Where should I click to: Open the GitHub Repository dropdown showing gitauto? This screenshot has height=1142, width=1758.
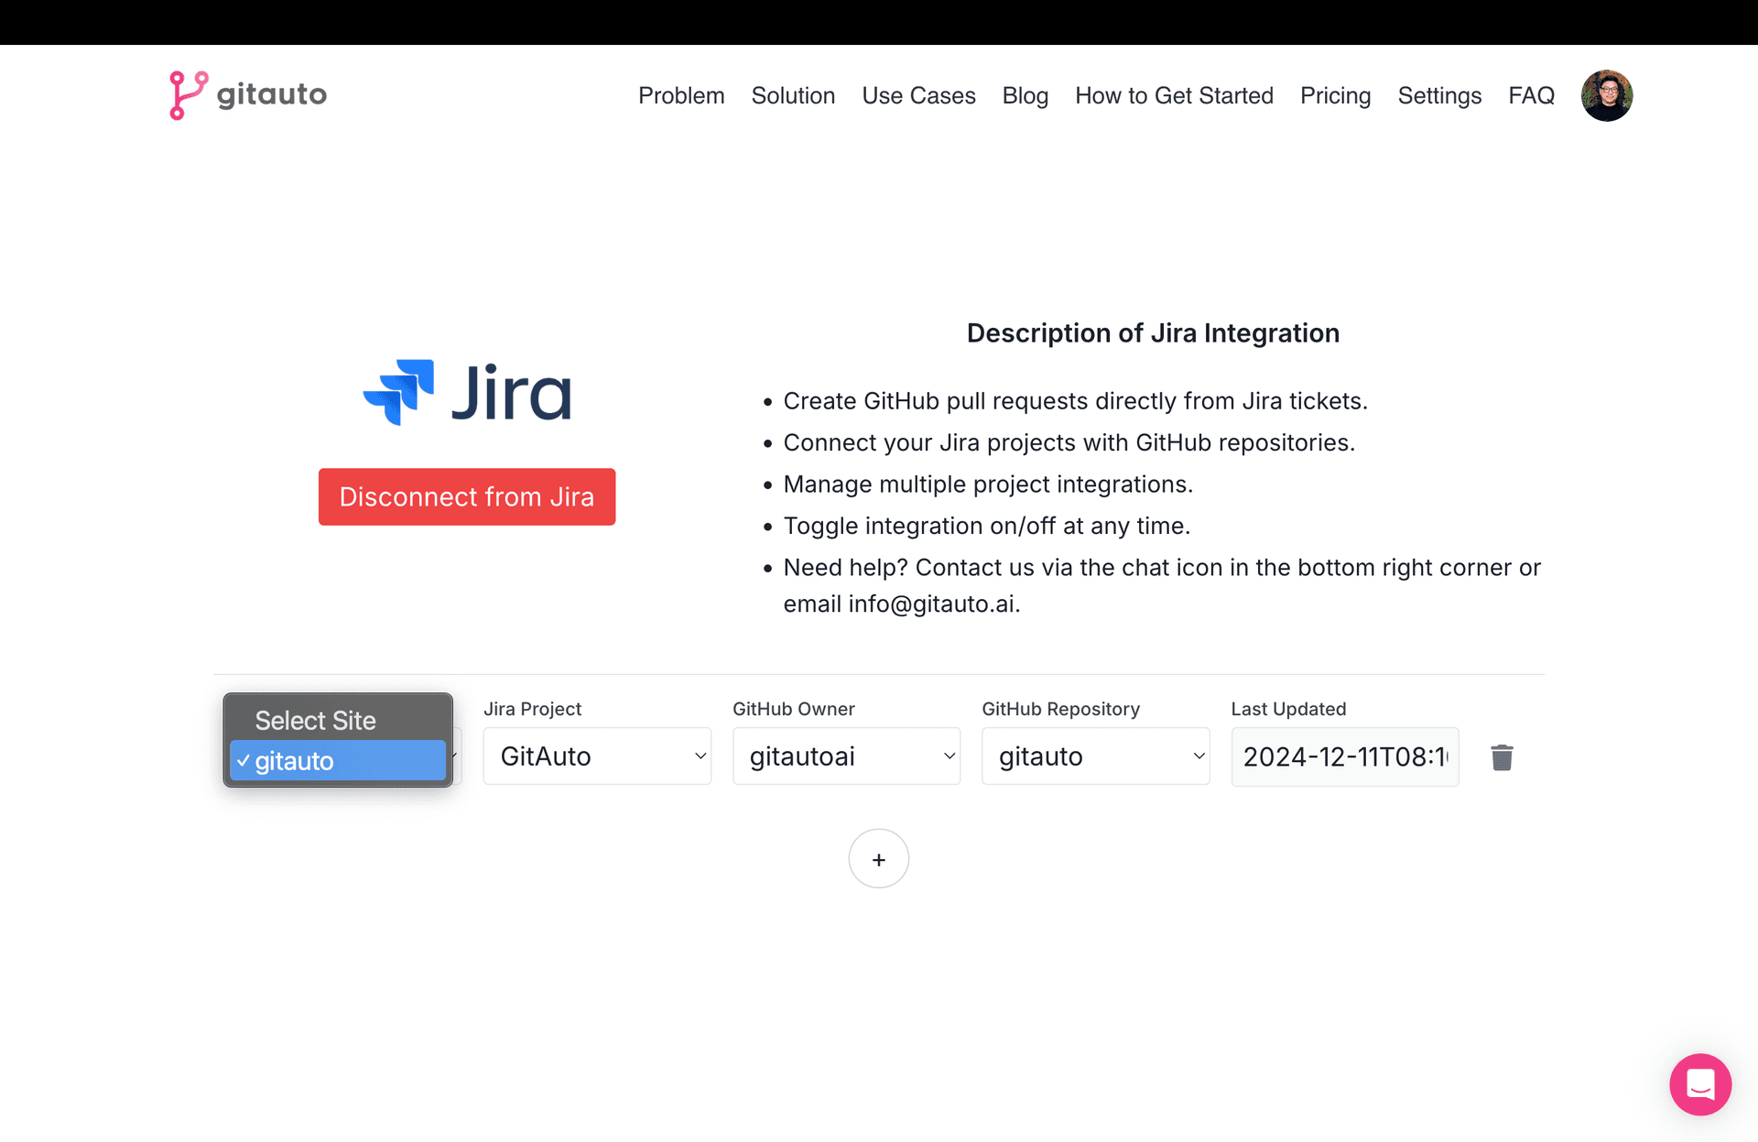(1095, 756)
